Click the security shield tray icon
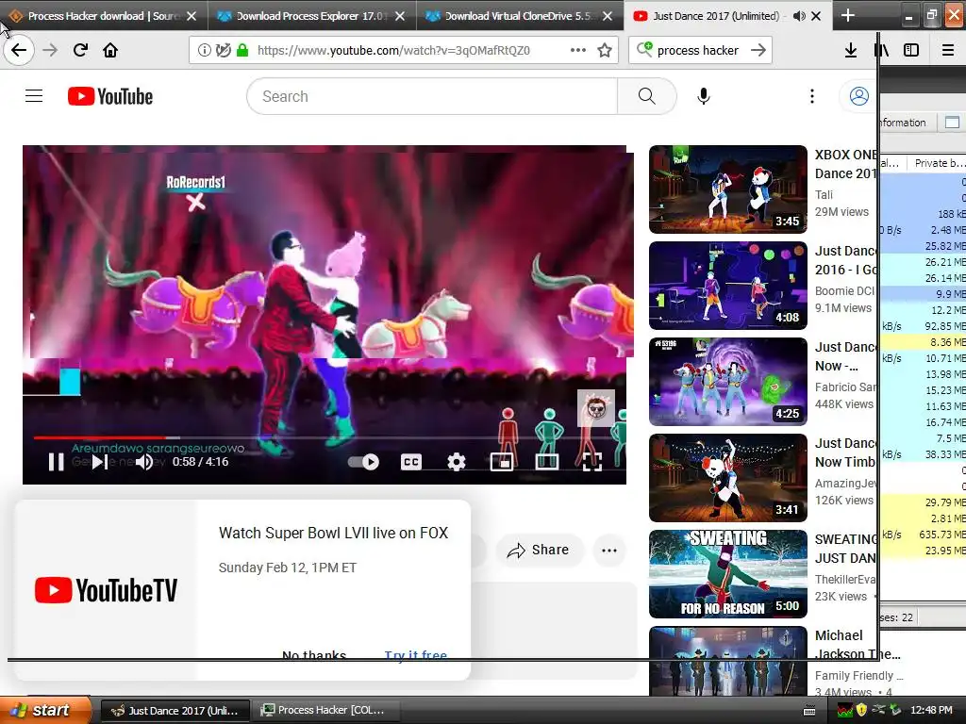The height and width of the screenshot is (724, 966). pyautogui.click(x=861, y=710)
